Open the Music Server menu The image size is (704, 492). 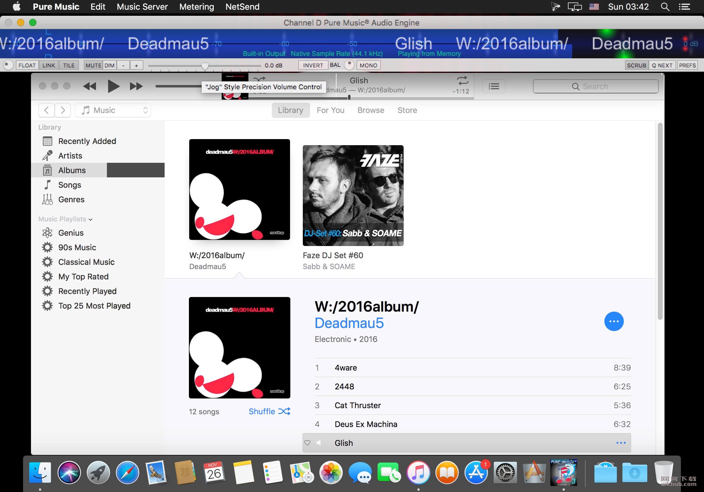[x=142, y=7]
